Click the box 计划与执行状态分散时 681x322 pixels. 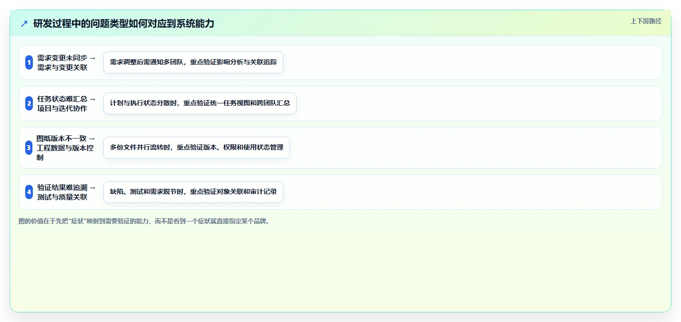(x=200, y=103)
